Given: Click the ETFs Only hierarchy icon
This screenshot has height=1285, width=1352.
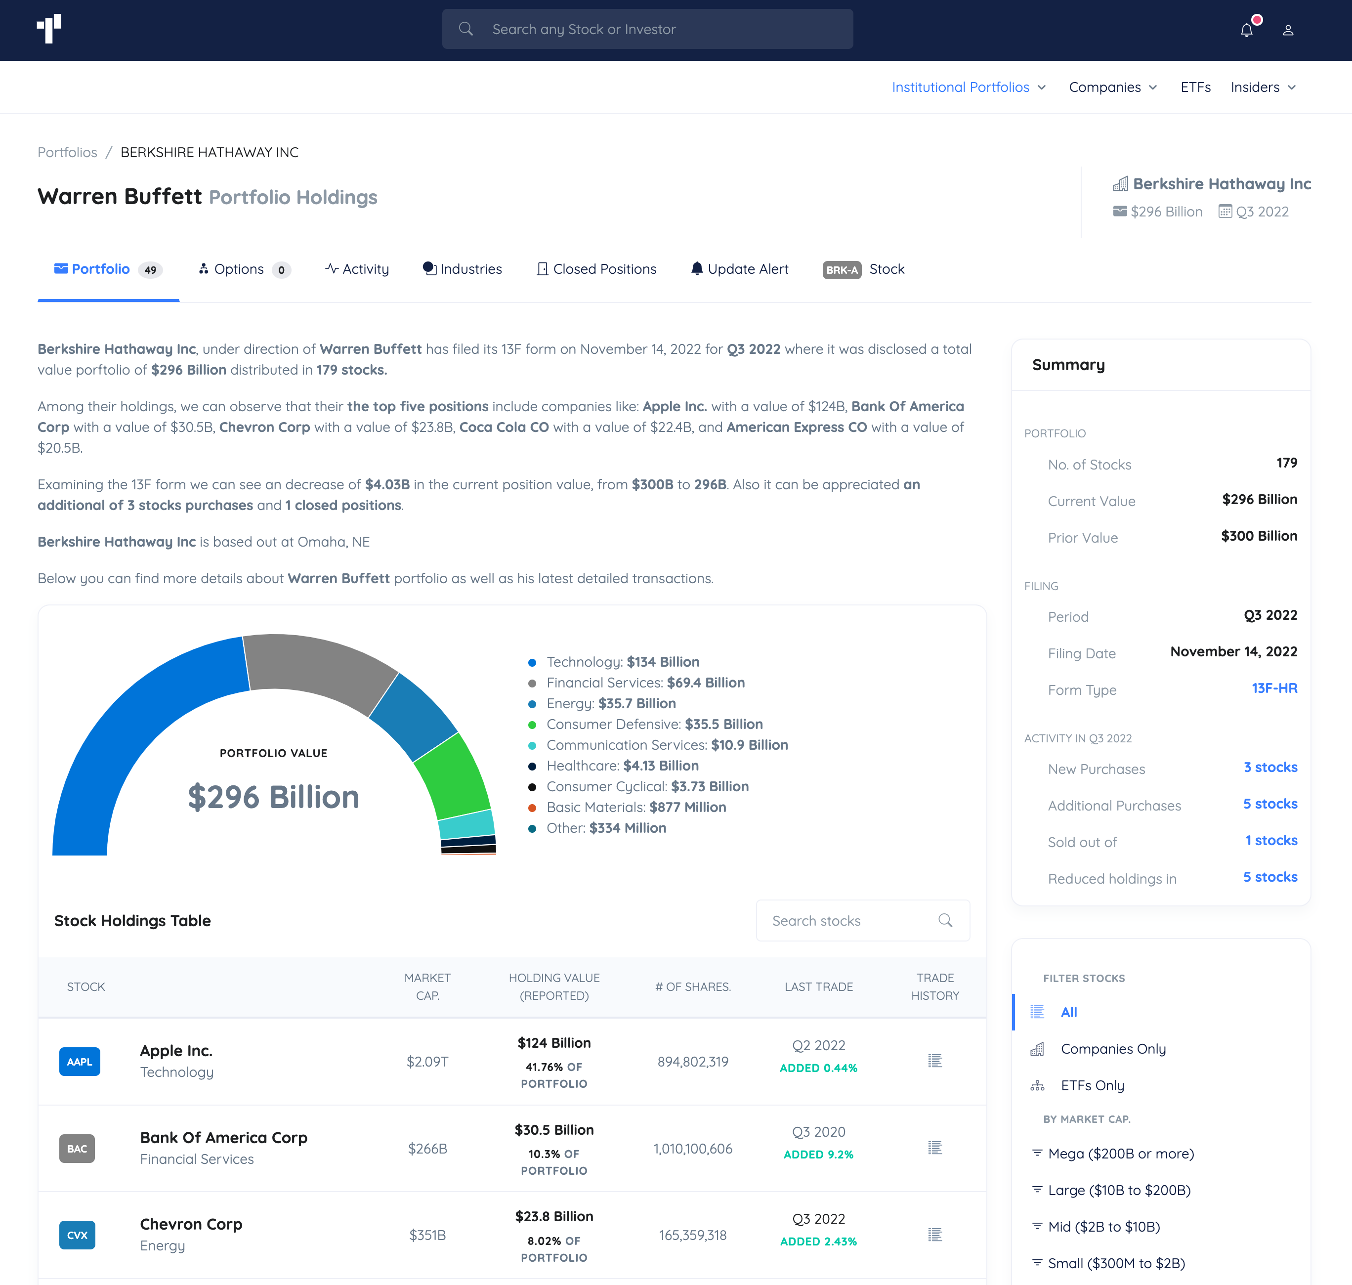Looking at the screenshot, I should [1038, 1085].
